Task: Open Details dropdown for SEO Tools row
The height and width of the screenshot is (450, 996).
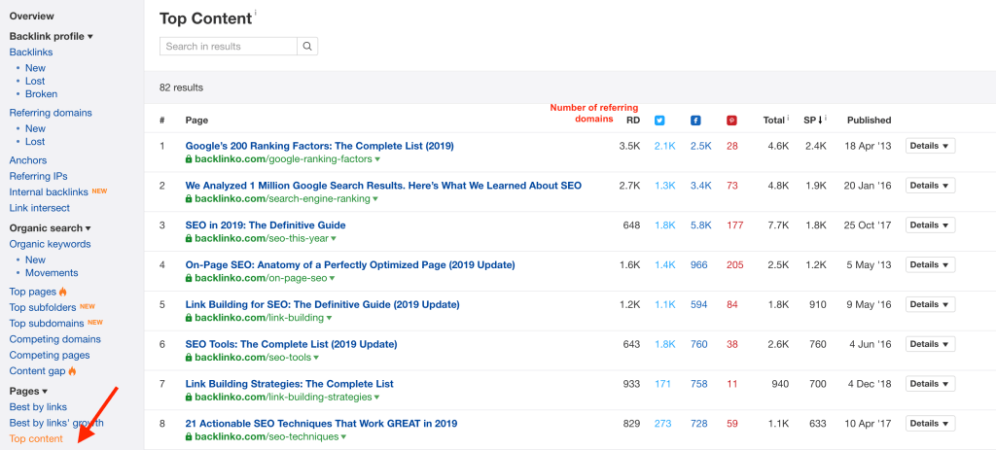Action: [930, 344]
